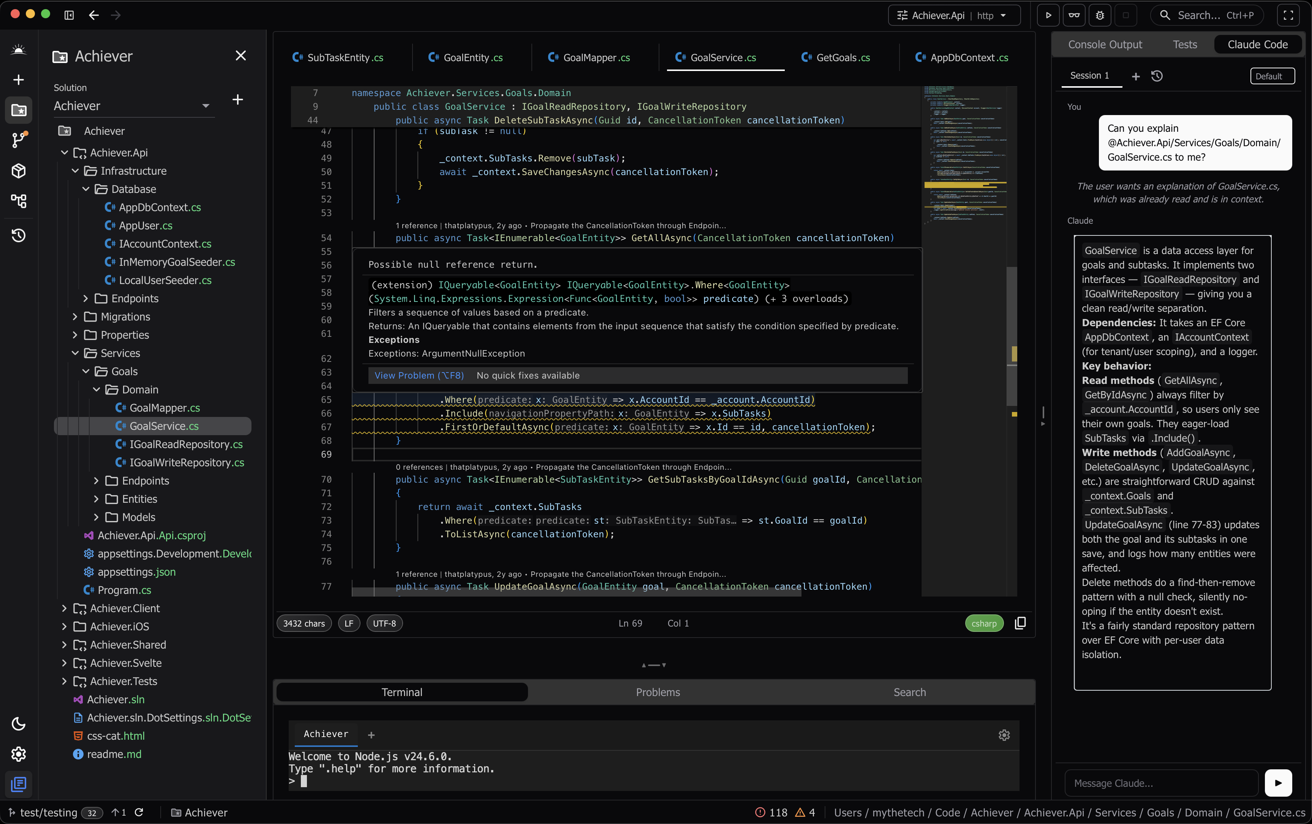This screenshot has height=824, width=1312.
Task: Switch to the AppDbContext.cs editor tab
Action: (x=962, y=57)
